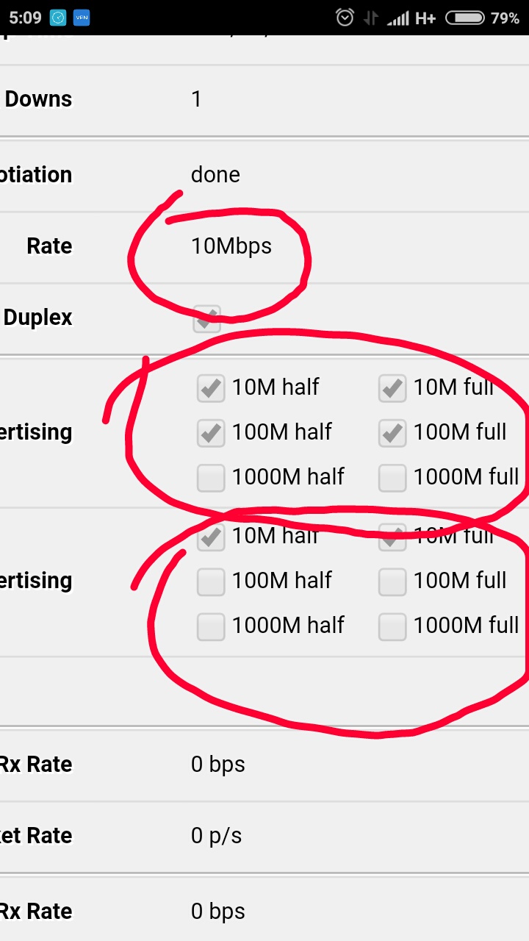Enable 1000M full checkbox in upper advertising group
529x941 pixels.
[392, 478]
